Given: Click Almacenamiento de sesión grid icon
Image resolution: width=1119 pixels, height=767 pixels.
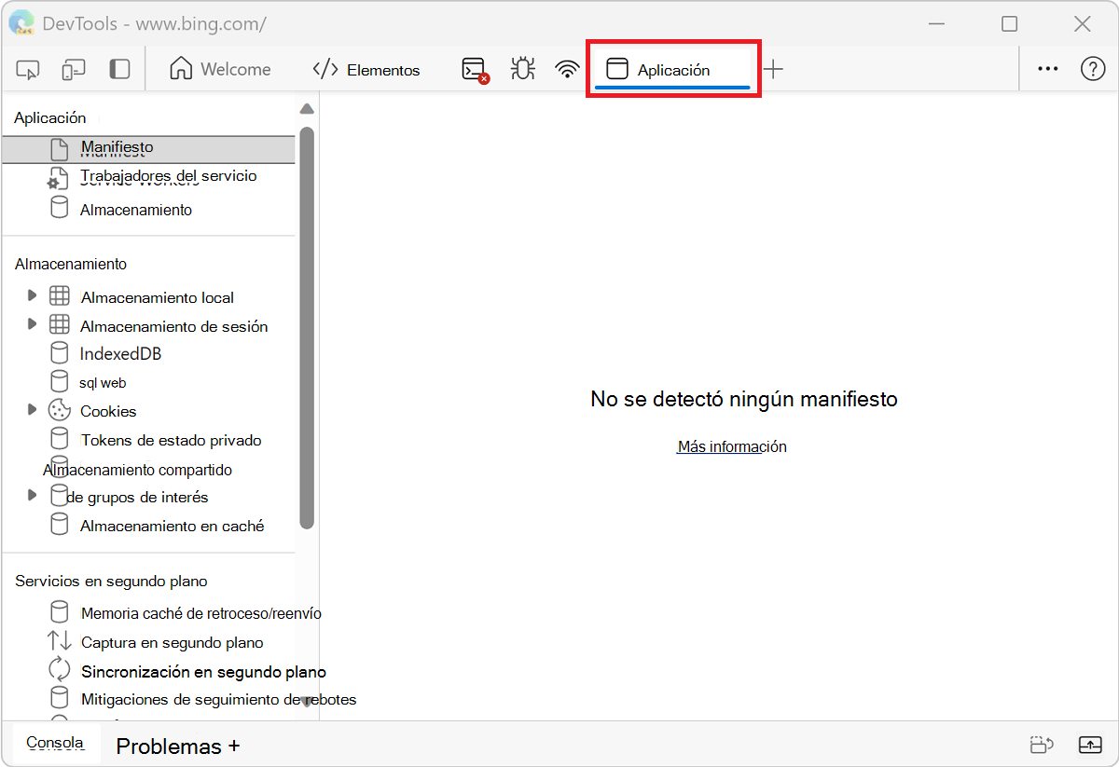Looking at the screenshot, I should pyautogui.click(x=59, y=324).
